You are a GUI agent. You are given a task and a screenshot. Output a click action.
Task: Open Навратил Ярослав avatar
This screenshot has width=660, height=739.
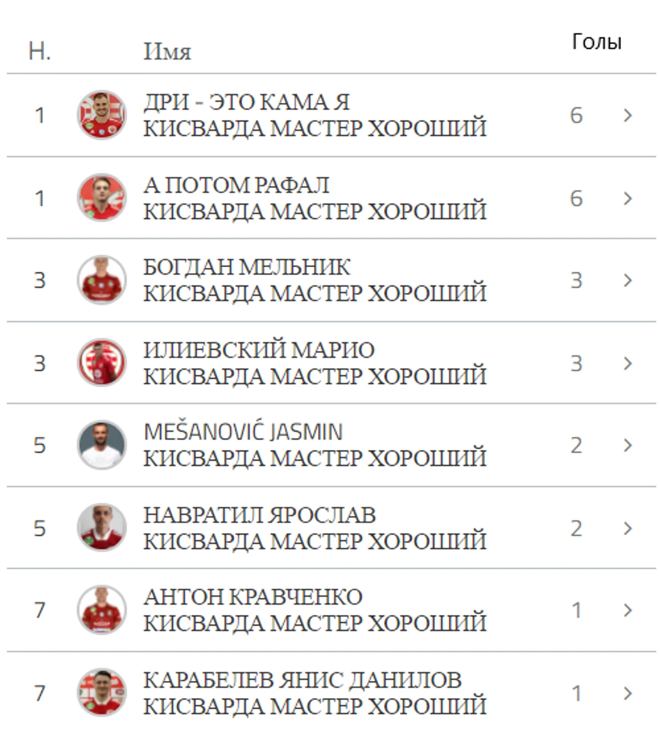click(101, 527)
